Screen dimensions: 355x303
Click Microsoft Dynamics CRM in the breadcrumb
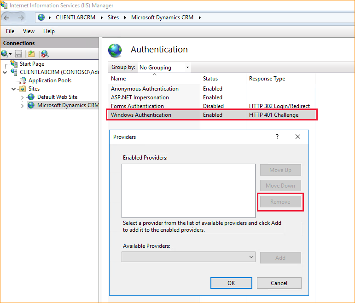point(162,17)
